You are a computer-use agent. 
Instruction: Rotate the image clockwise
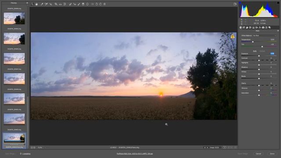coord(101,4)
